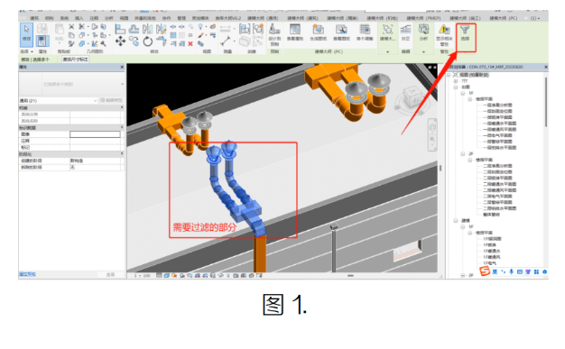This screenshot has height=349, width=565.
Task: Select 二层电气平面图 in project browser
Action: [x=497, y=197]
